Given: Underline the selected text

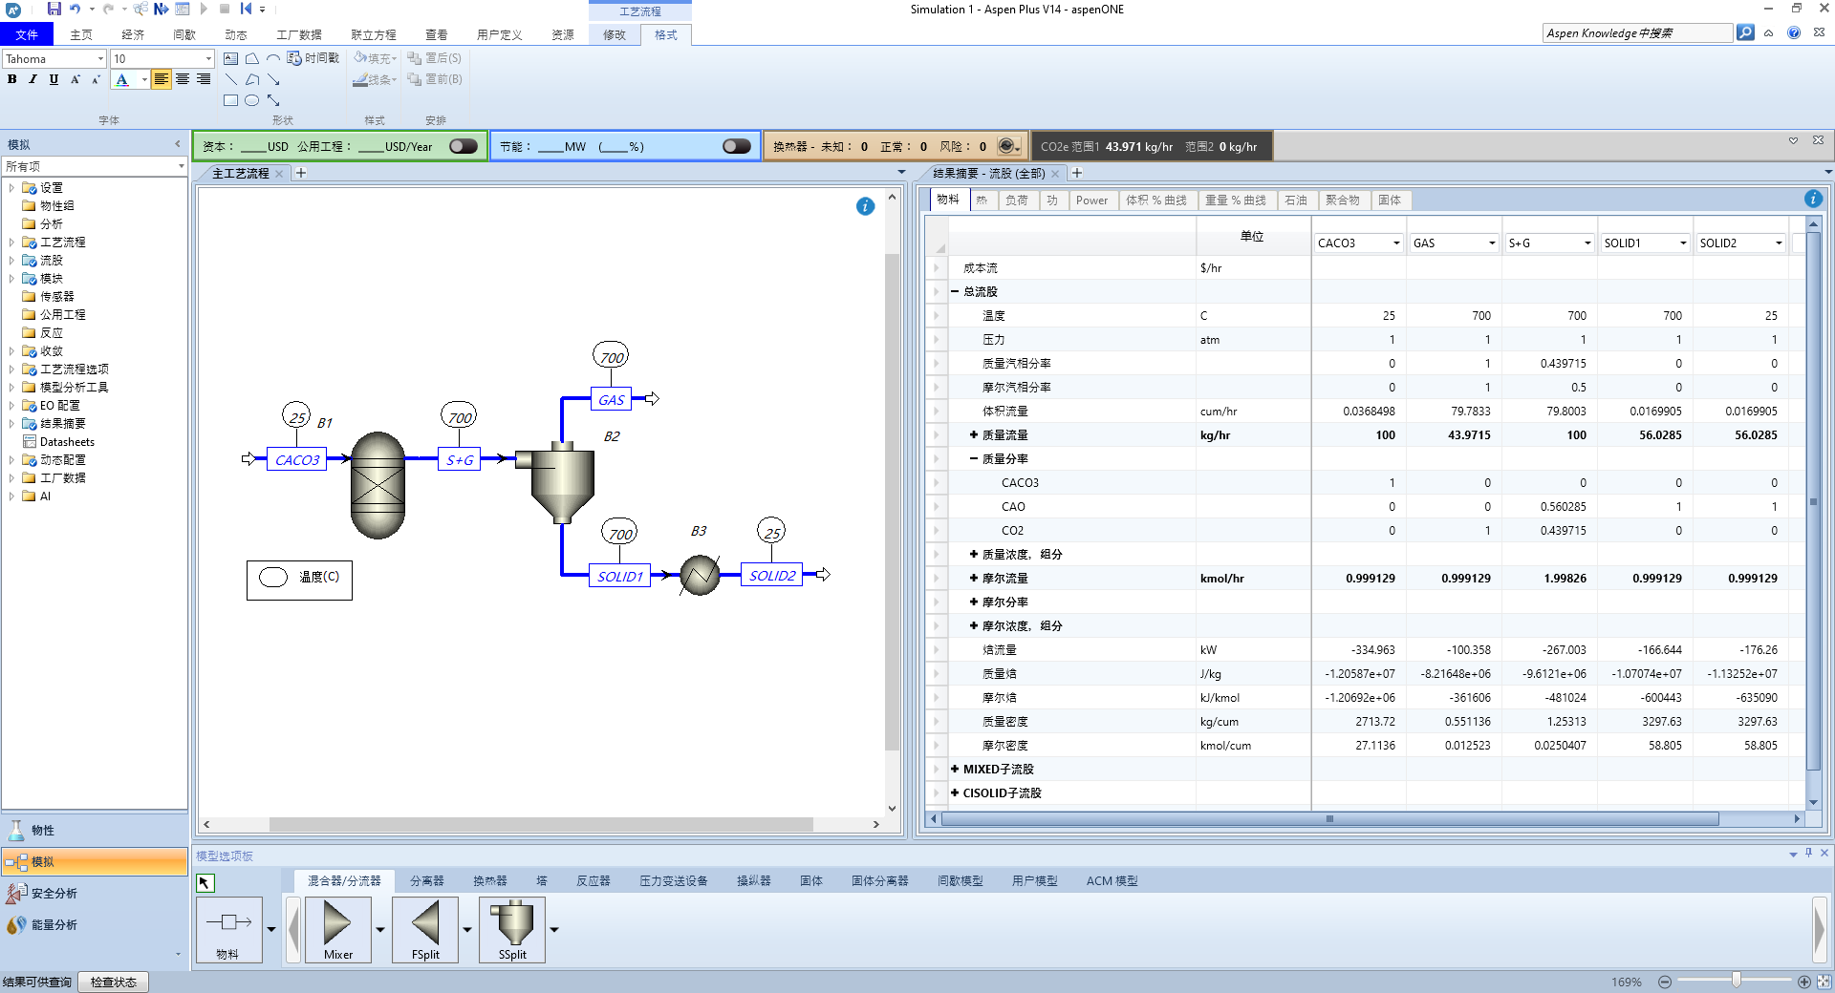Looking at the screenshot, I should [x=54, y=79].
